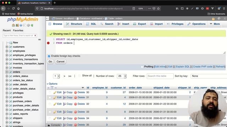Click the Create PHP code link
Image resolution: width=227 pixels, height=127 pixels.
click(203, 67)
